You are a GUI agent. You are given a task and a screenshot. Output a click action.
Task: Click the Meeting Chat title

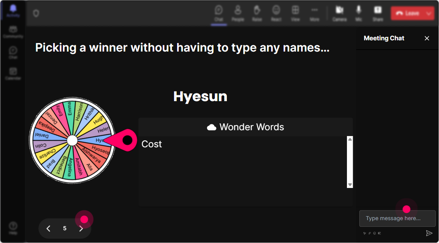click(x=384, y=38)
